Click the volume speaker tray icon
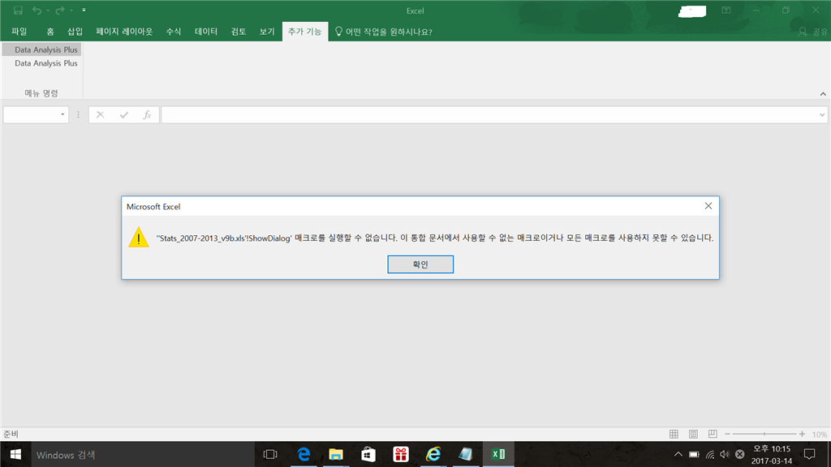Image resolution: width=831 pixels, height=467 pixels. click(725, 454)
